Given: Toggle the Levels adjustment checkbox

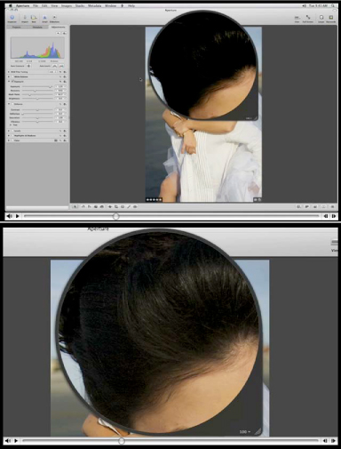Looking at the screenshot, I should pyautogui.click(x=12, y=131).
